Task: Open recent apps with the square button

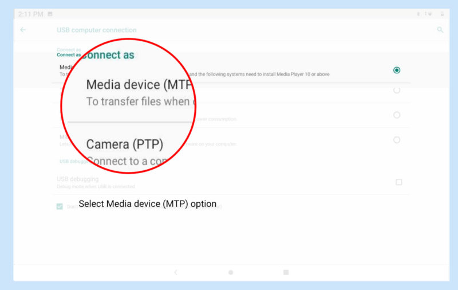Action: tap(286, 272)
